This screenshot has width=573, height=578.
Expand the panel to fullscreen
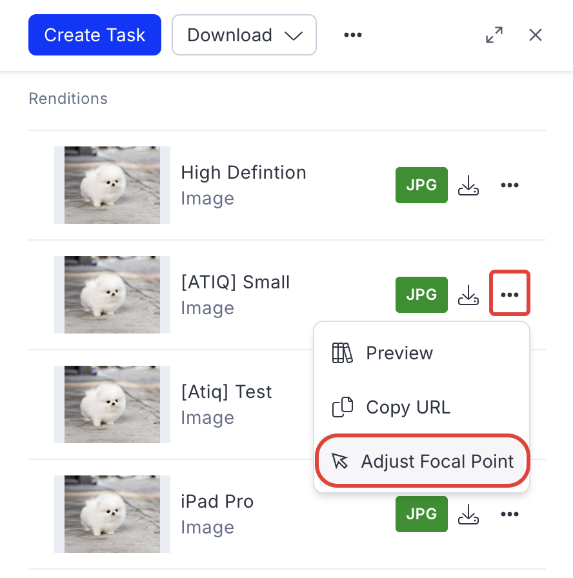494,35
